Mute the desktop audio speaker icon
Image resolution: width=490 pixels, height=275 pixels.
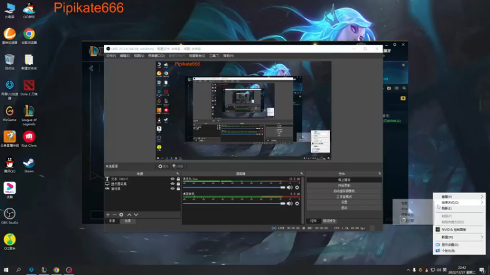pos(289,204)
